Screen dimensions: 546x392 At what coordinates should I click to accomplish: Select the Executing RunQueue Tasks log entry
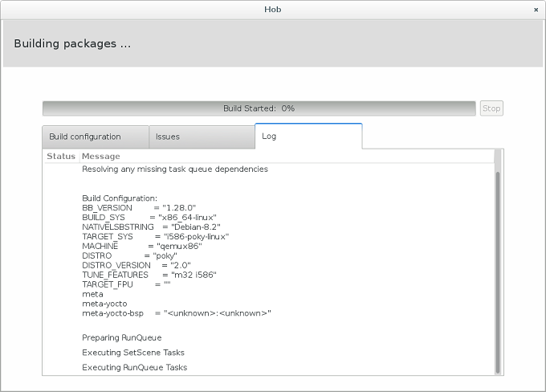pyautogui.click(x=135, y=367)
